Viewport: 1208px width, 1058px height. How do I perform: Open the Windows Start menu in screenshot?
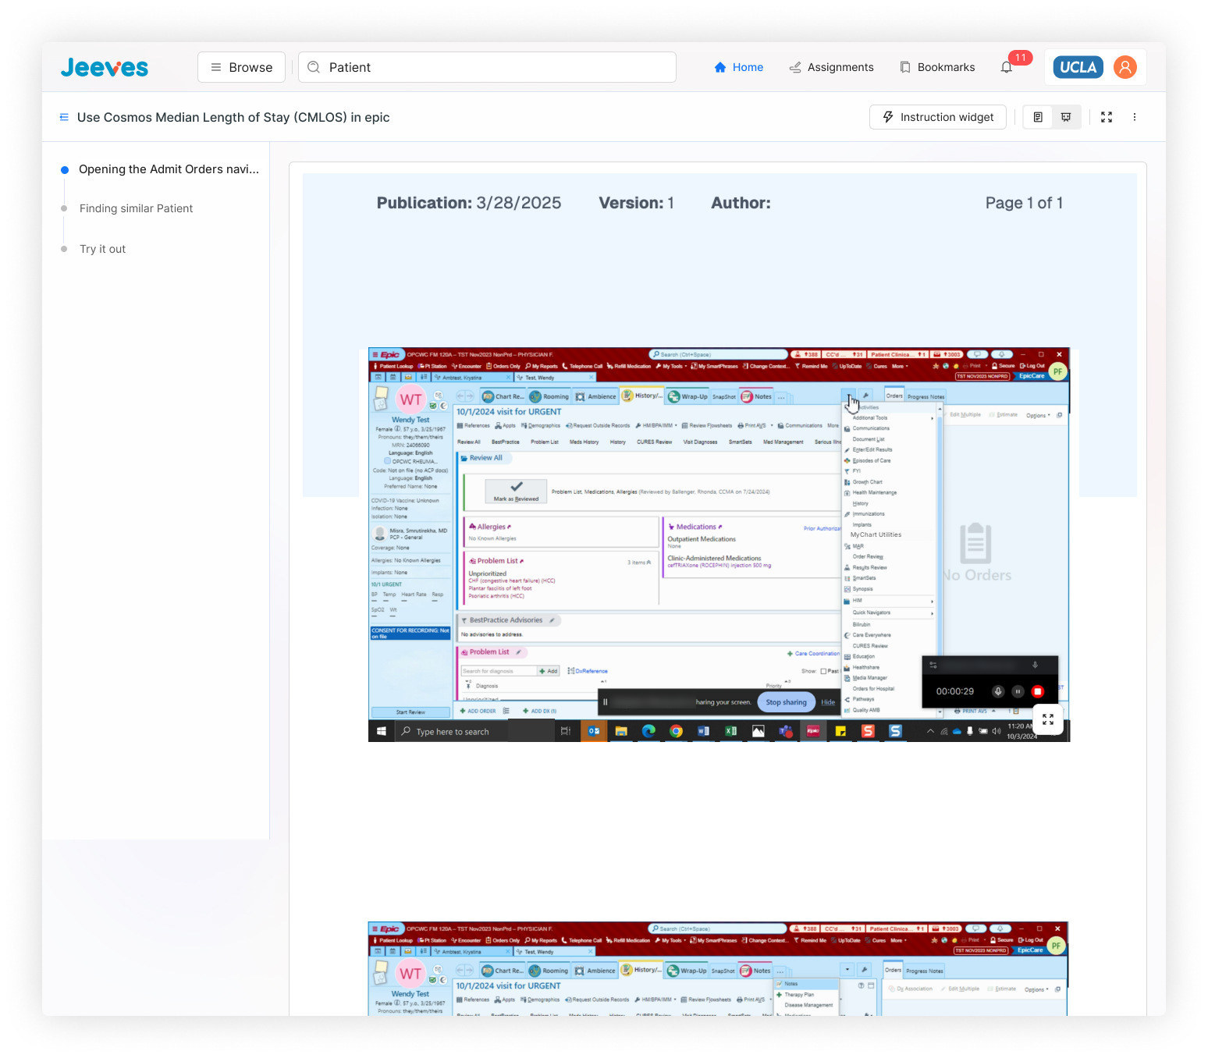click(382, 731)
